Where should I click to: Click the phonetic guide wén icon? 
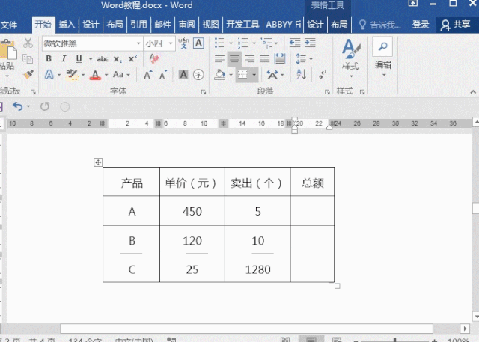[x=183, y=43]
